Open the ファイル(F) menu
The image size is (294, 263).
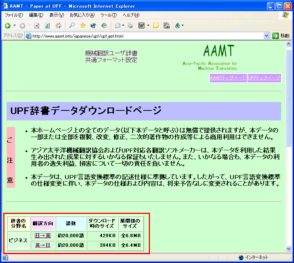click(x=14, y=15)
